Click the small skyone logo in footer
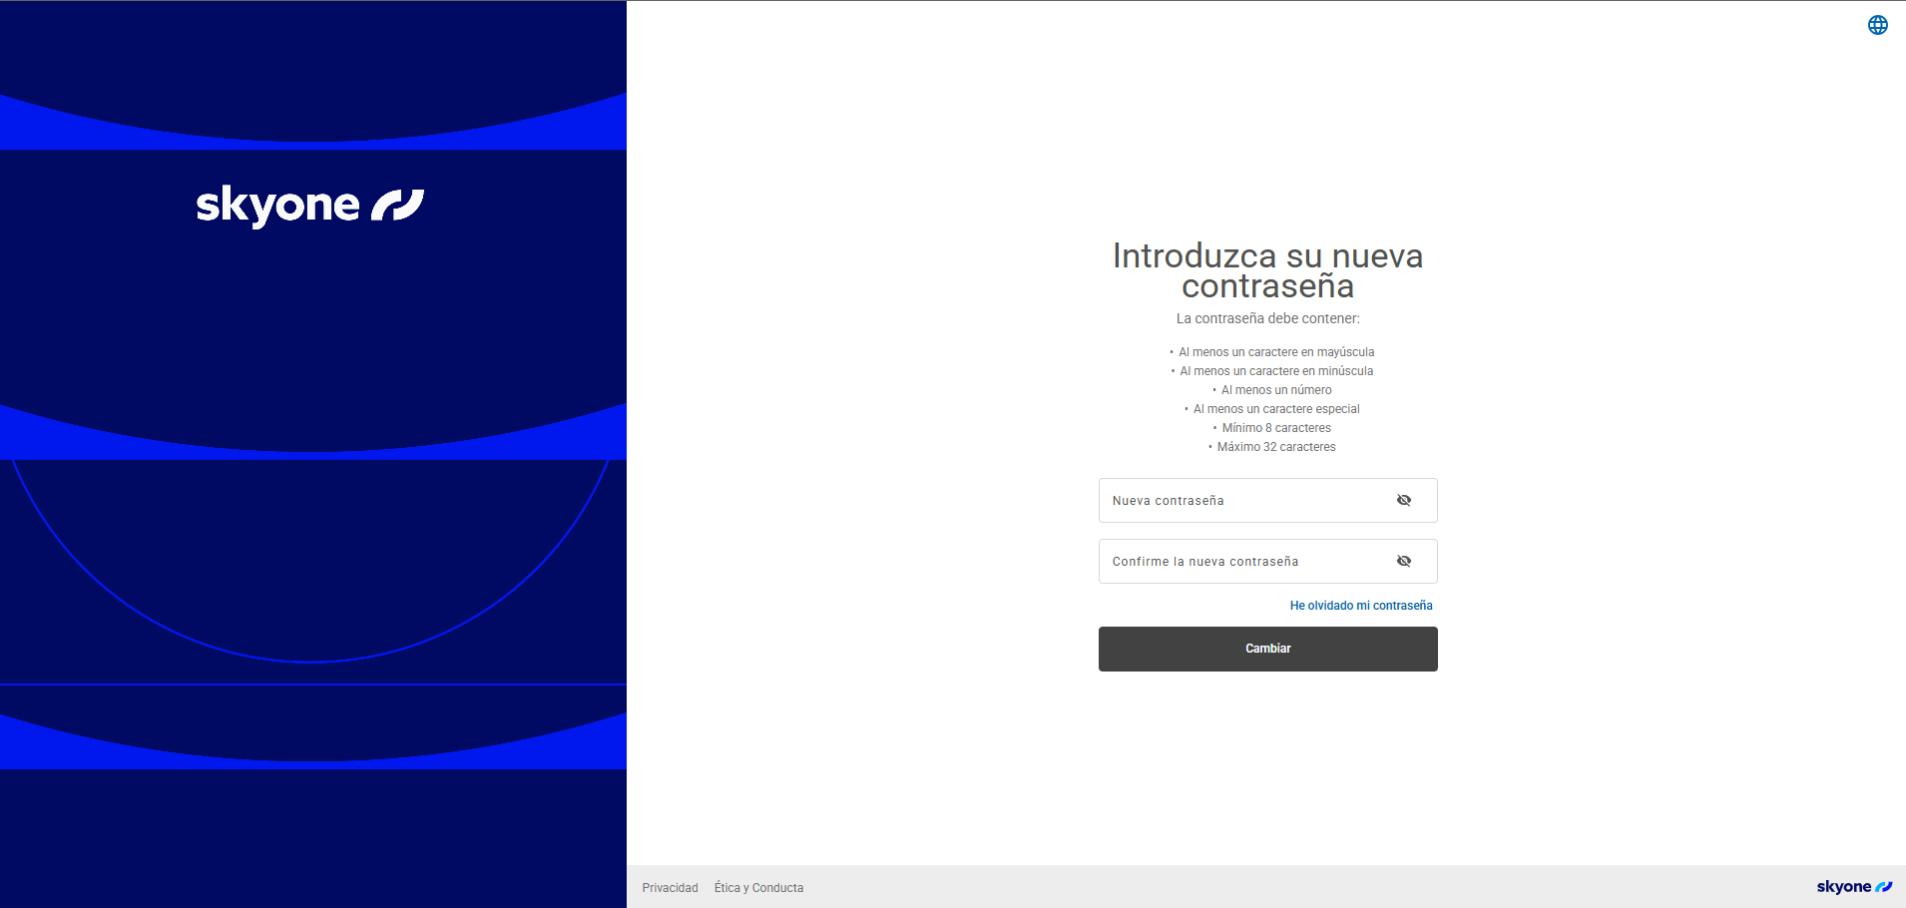 click(1853, 887)
